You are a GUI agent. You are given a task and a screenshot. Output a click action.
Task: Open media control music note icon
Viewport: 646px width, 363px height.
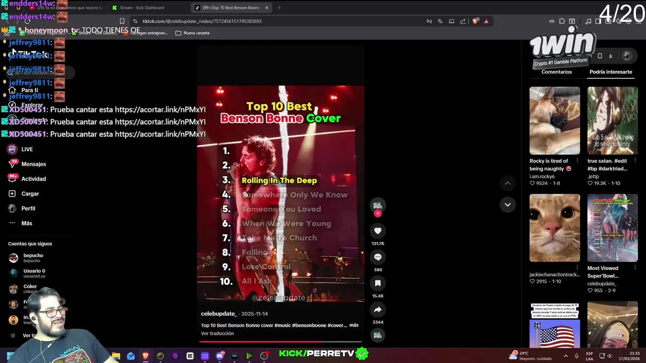pyautogui.click(x=588, y=21)
